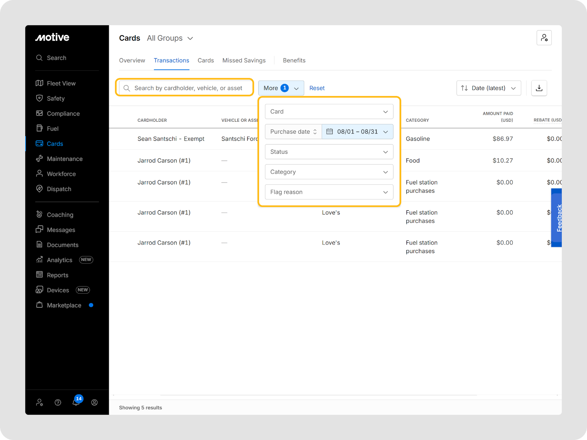Change the Date (latest) sort order
The image size is (587, 440).
[x=488, y=88]
